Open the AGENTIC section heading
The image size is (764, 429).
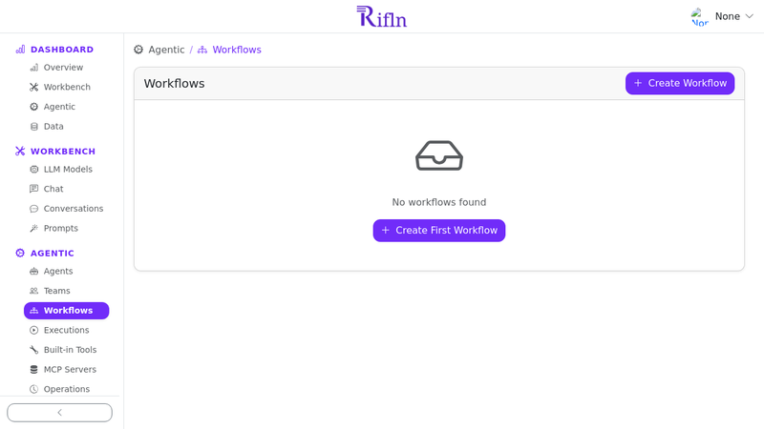(x=53, y=254)
